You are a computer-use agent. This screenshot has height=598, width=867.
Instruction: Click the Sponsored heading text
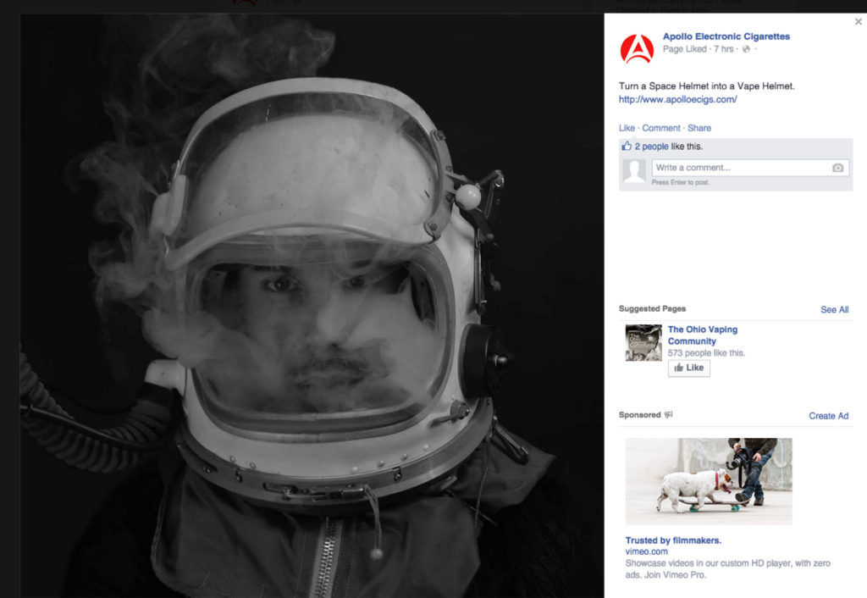click(640, 415)
